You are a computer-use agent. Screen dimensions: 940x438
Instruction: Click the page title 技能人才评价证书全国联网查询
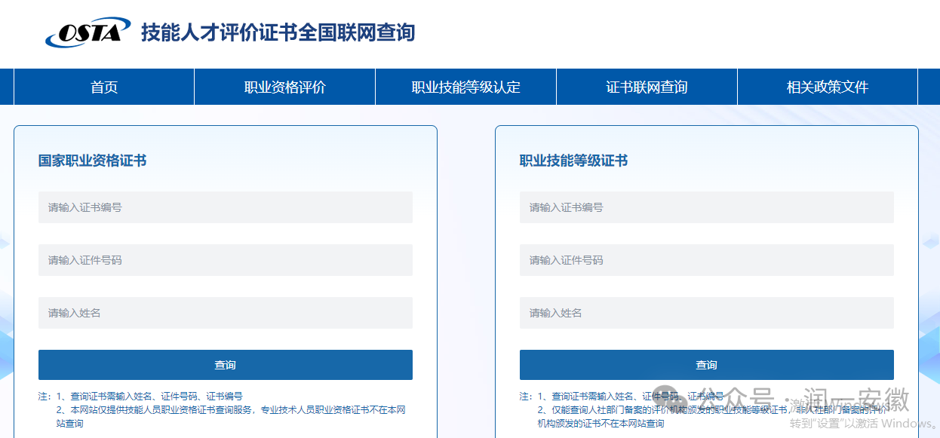[x=278, y=32]
